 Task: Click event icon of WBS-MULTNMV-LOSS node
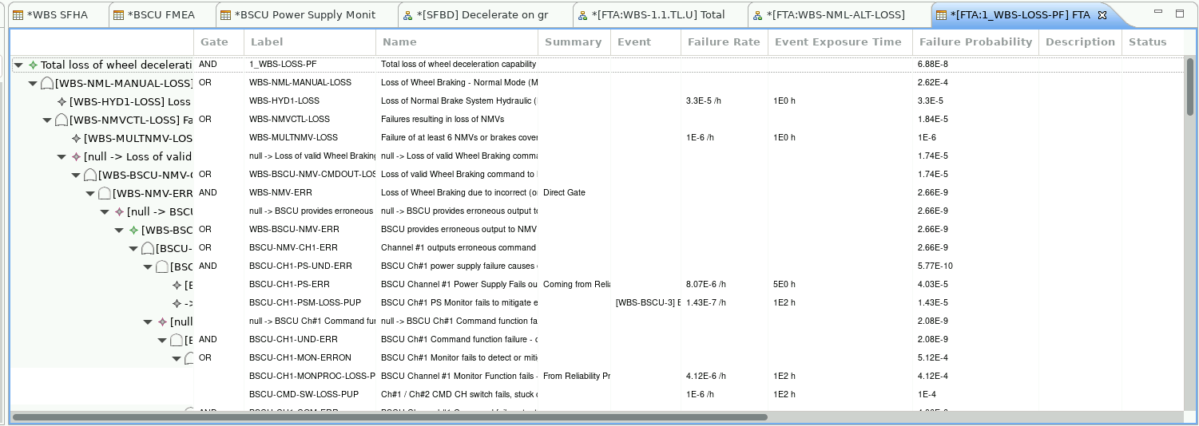[x=76, y=138]
